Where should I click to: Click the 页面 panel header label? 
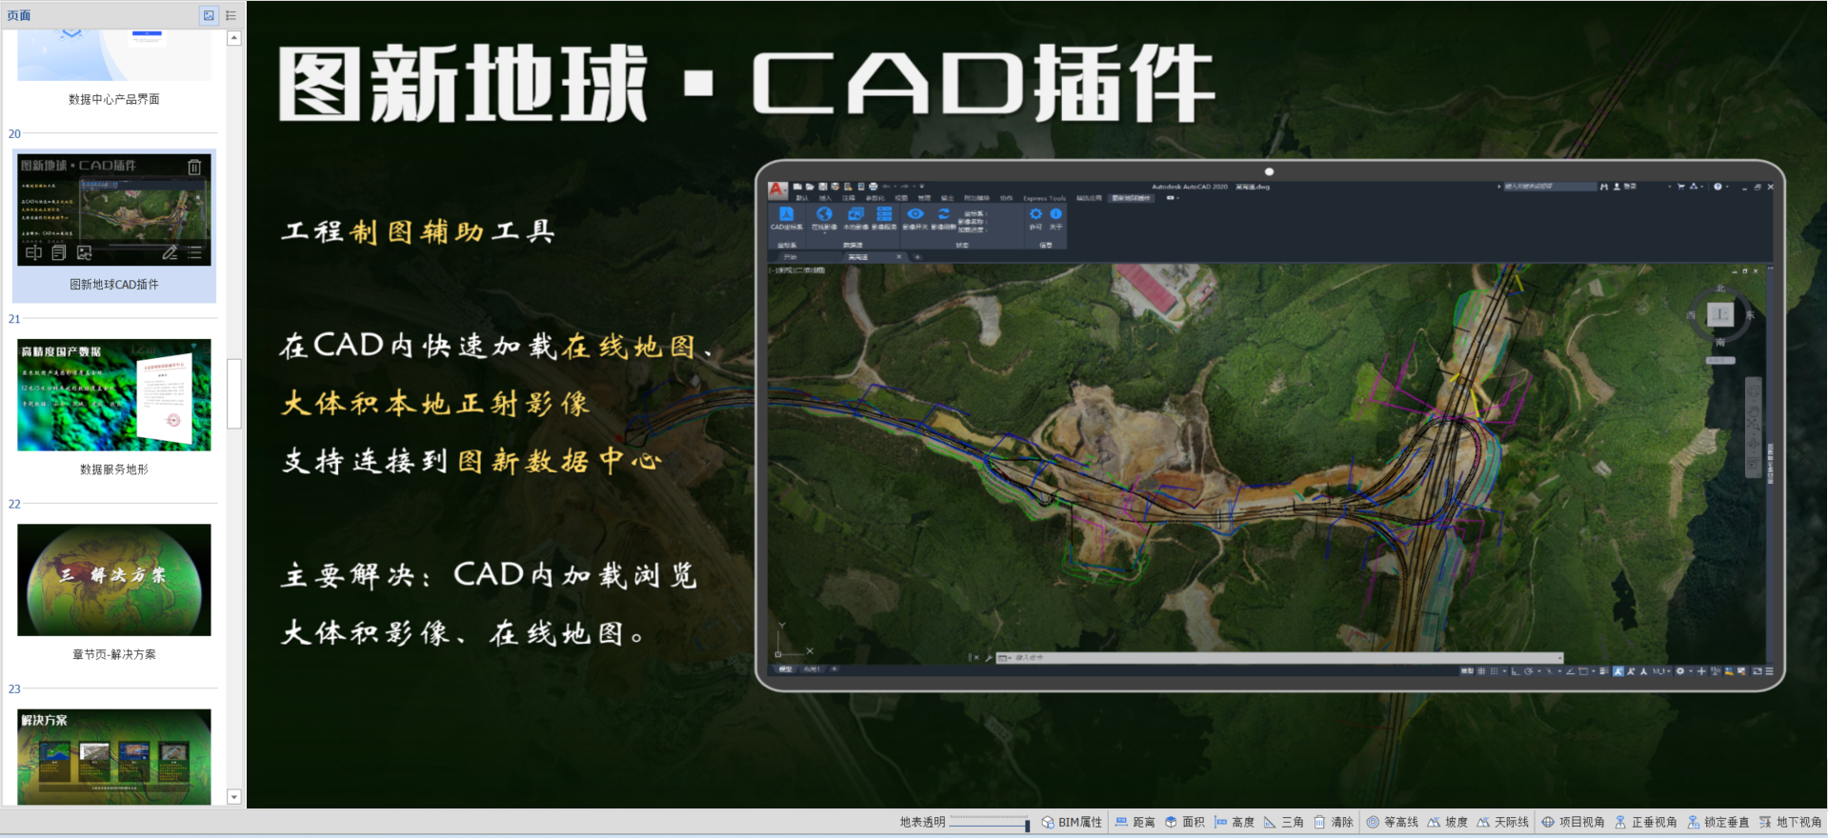(x=19, y=15)
